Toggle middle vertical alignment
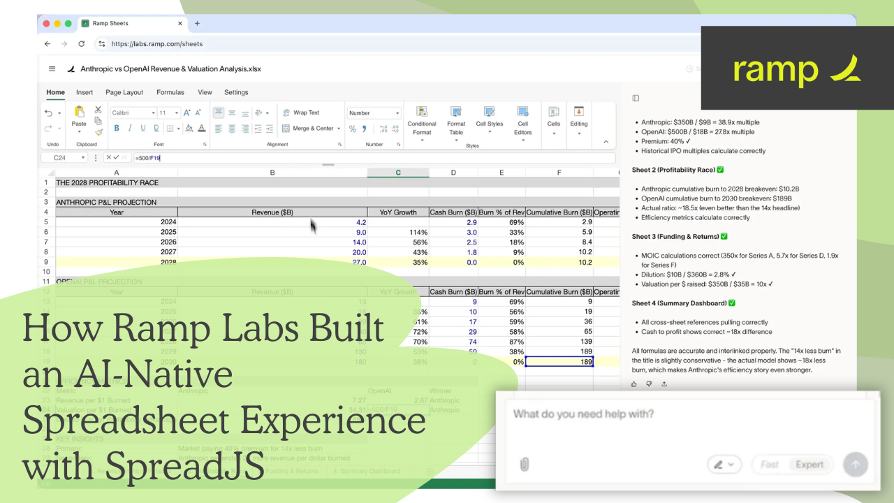The width and height of the screenshot is (894, 503). click(x=231, y=112)
